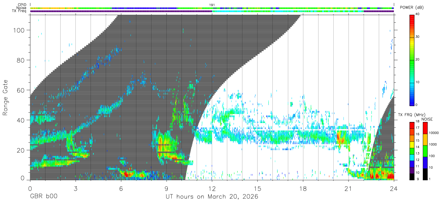Click the 21 hour tick label on the time axis
This screenshot has width=443, height=204.
tap(348, 188)
